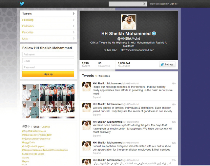Open avatar on the 'message reaches all the workers' tweet
This screenshot has height=166, width=210.
pyautogui.click(x=86, y=87)
